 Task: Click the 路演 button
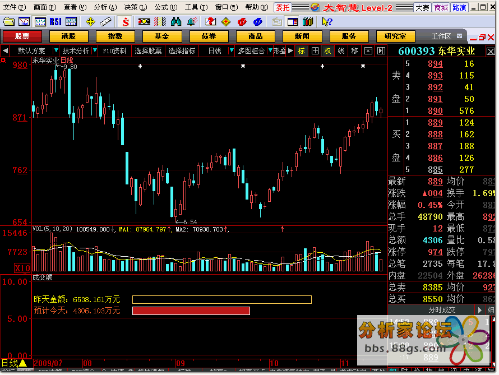pyautogui.click(x=459, y=7)
